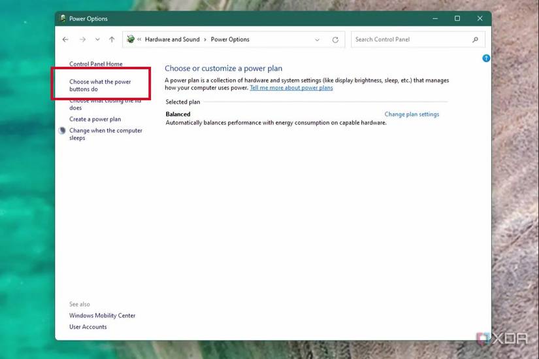Go back with the back arrow
Screen dimensions: 539x359
65,40
